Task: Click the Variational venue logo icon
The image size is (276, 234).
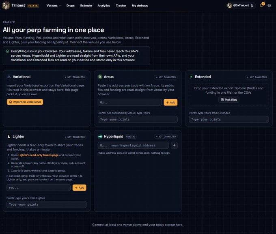Action: coord(9,77)
